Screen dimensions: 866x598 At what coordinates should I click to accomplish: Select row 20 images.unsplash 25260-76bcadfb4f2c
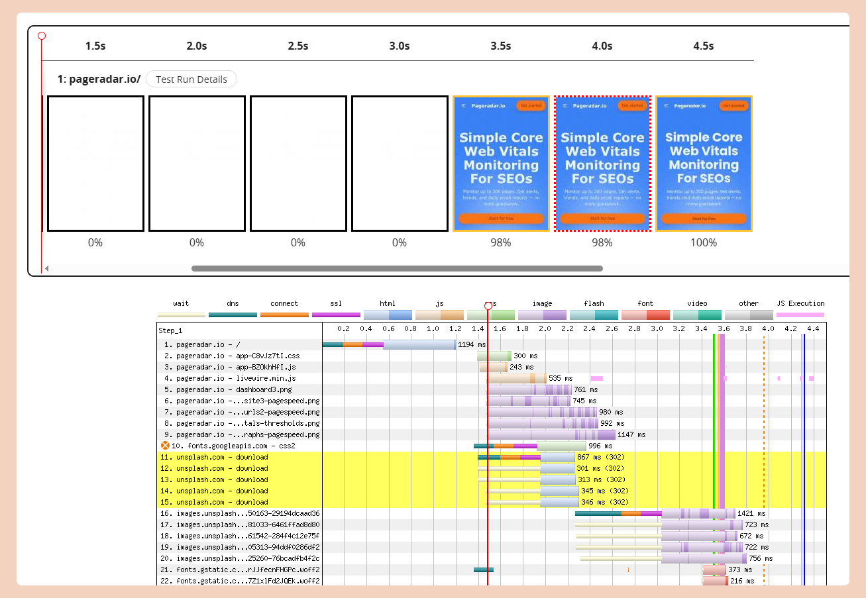point(492,559)
